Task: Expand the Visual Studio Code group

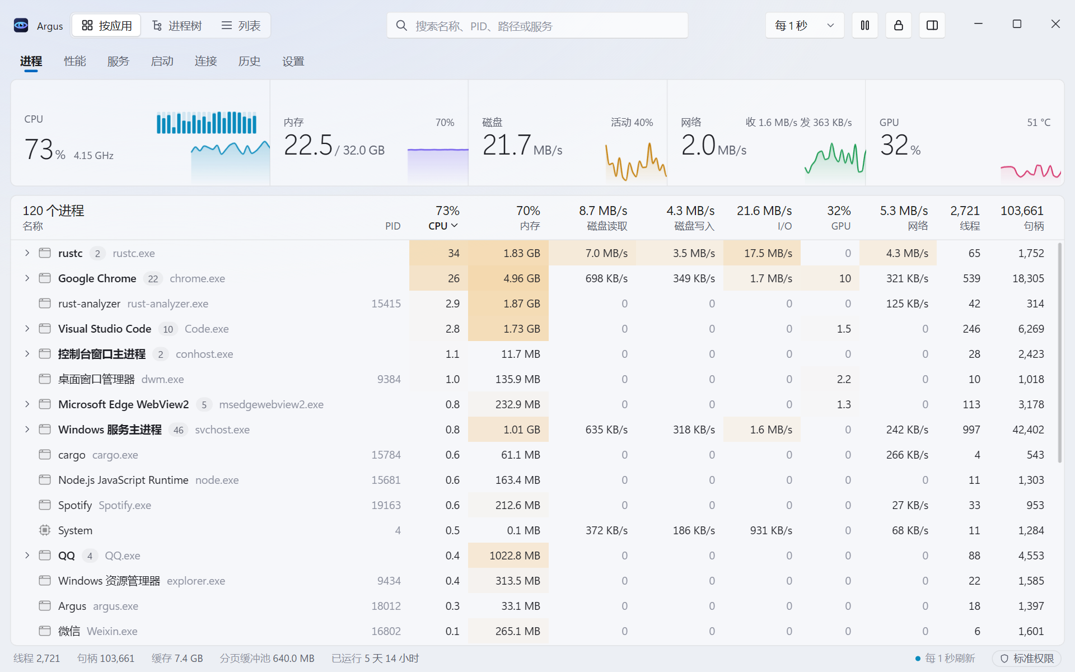Action: coord(27,329)
